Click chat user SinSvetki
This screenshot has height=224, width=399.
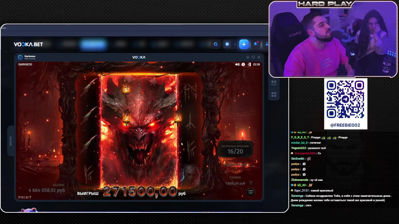(298, 159)
